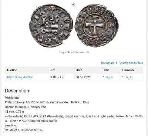Click the small logo icon above the coins
This screenshot has height=136, width=148.
pos(74,5)
